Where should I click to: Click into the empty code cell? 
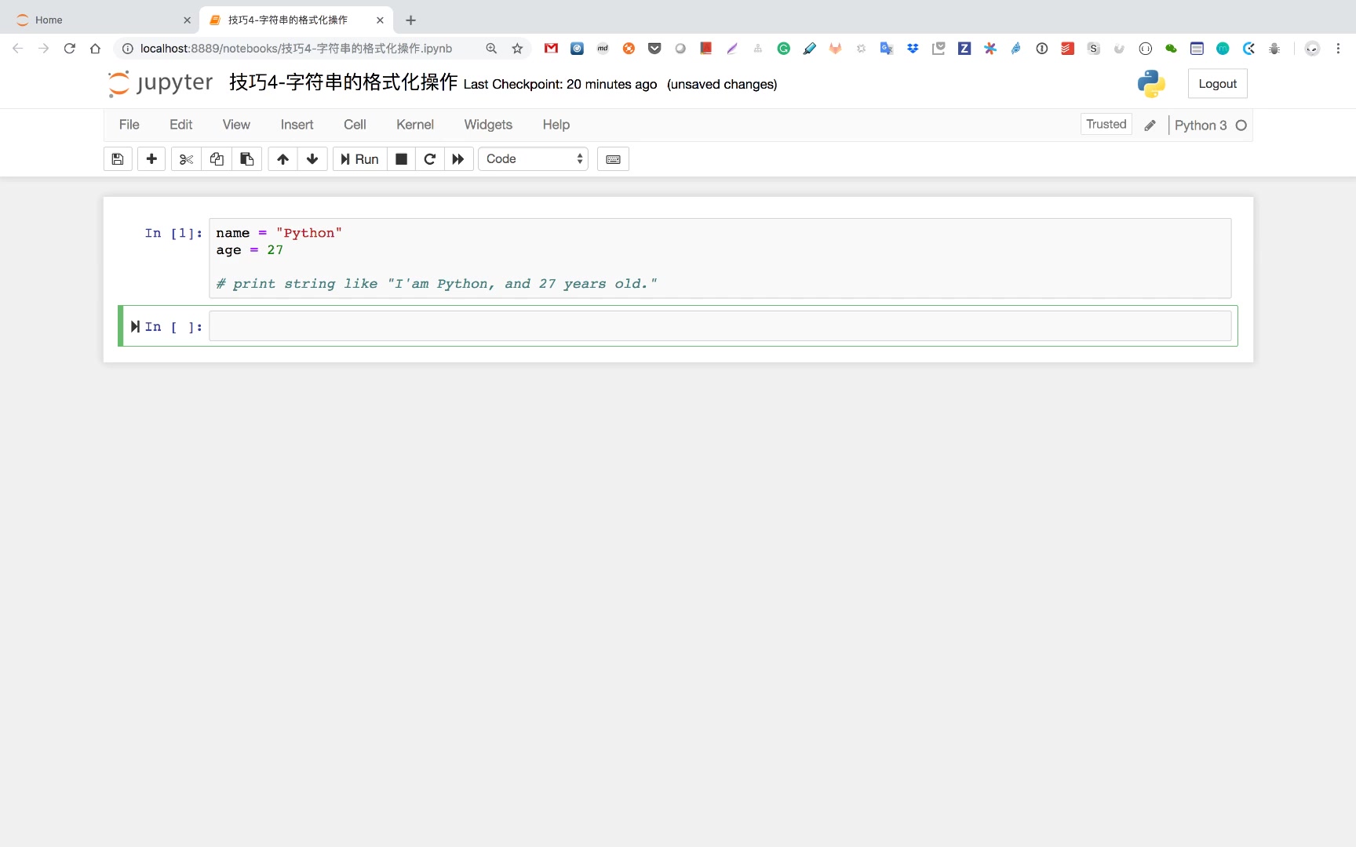pos(719,326)
